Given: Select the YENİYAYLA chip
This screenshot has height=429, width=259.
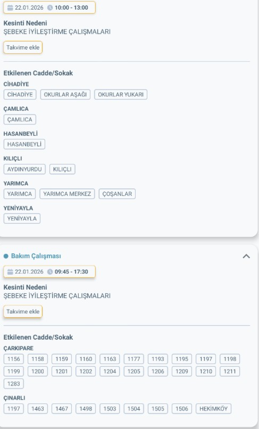Looking at the screenshot, I should click(22, 218).
